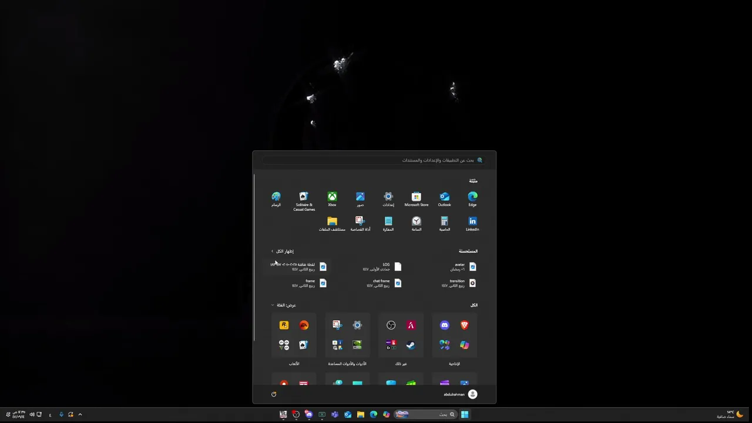Open the EA app in Games folder
The height and width of the screenshot is (423, 752).
coord(304,325)
